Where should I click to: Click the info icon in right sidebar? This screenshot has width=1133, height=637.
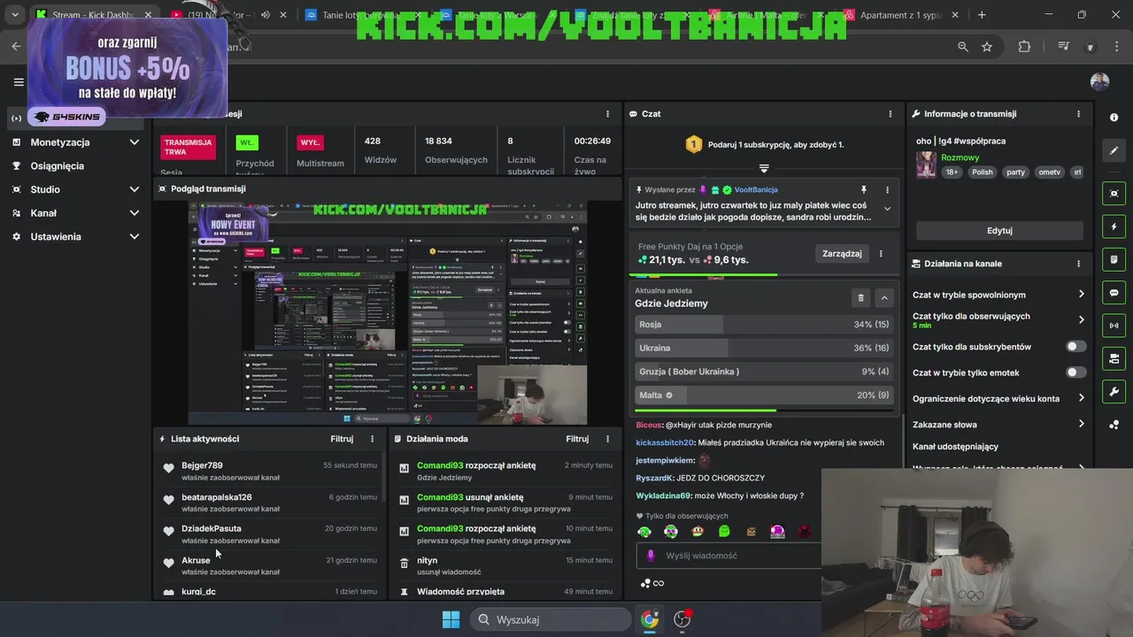1114,117
